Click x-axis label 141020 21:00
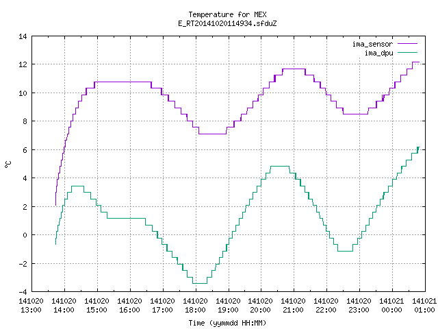Screen dimensions: 438x329 click(293, 306)
